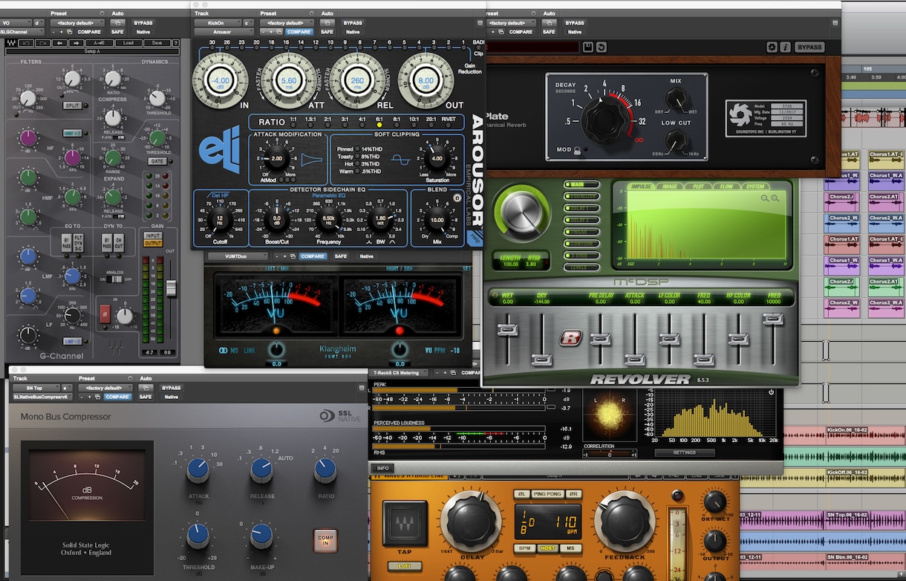
Task: Enable the GATE button in G-Channel dynamics
Action: (157, 160)
